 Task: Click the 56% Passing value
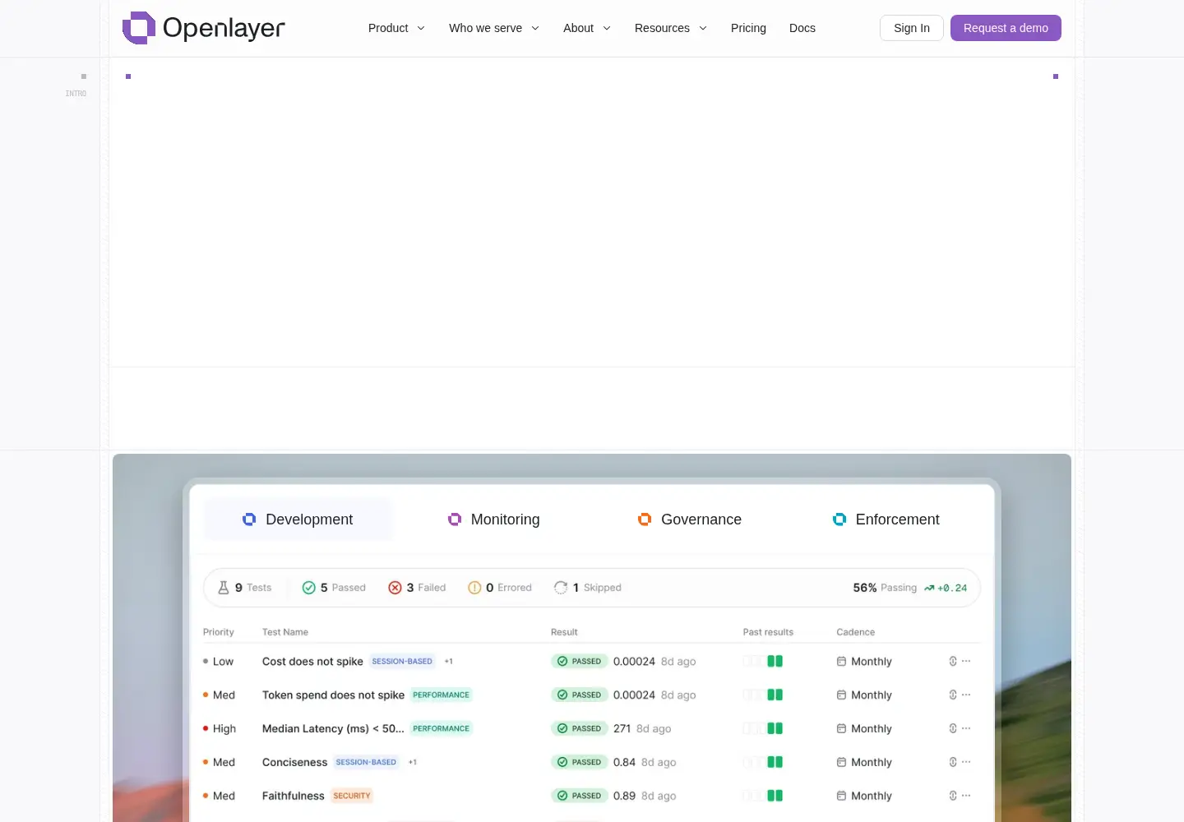[885, 588]
